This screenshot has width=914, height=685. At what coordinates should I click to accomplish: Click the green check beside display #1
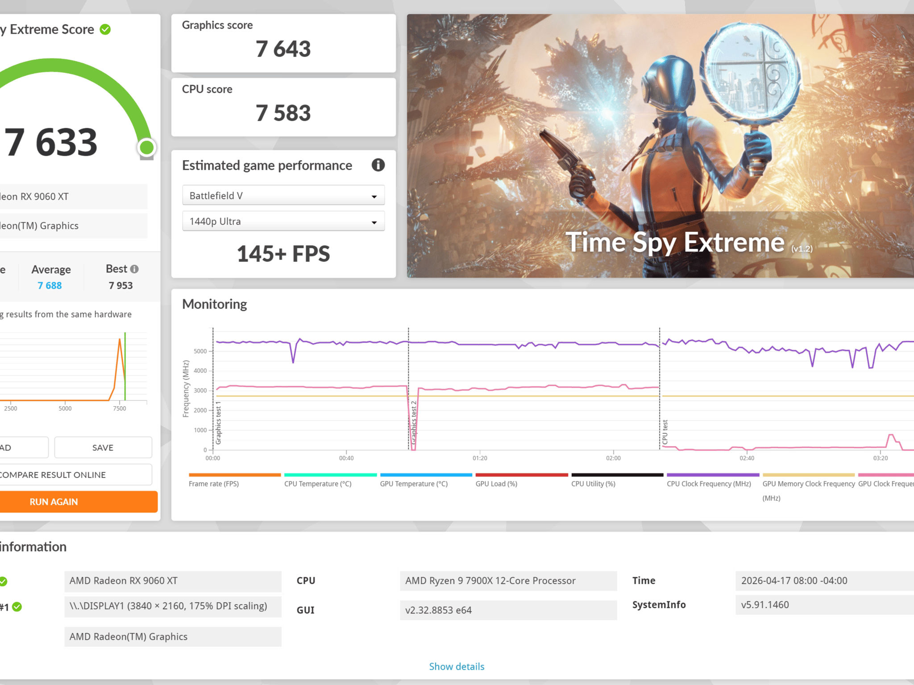click(x=17, y=607)
